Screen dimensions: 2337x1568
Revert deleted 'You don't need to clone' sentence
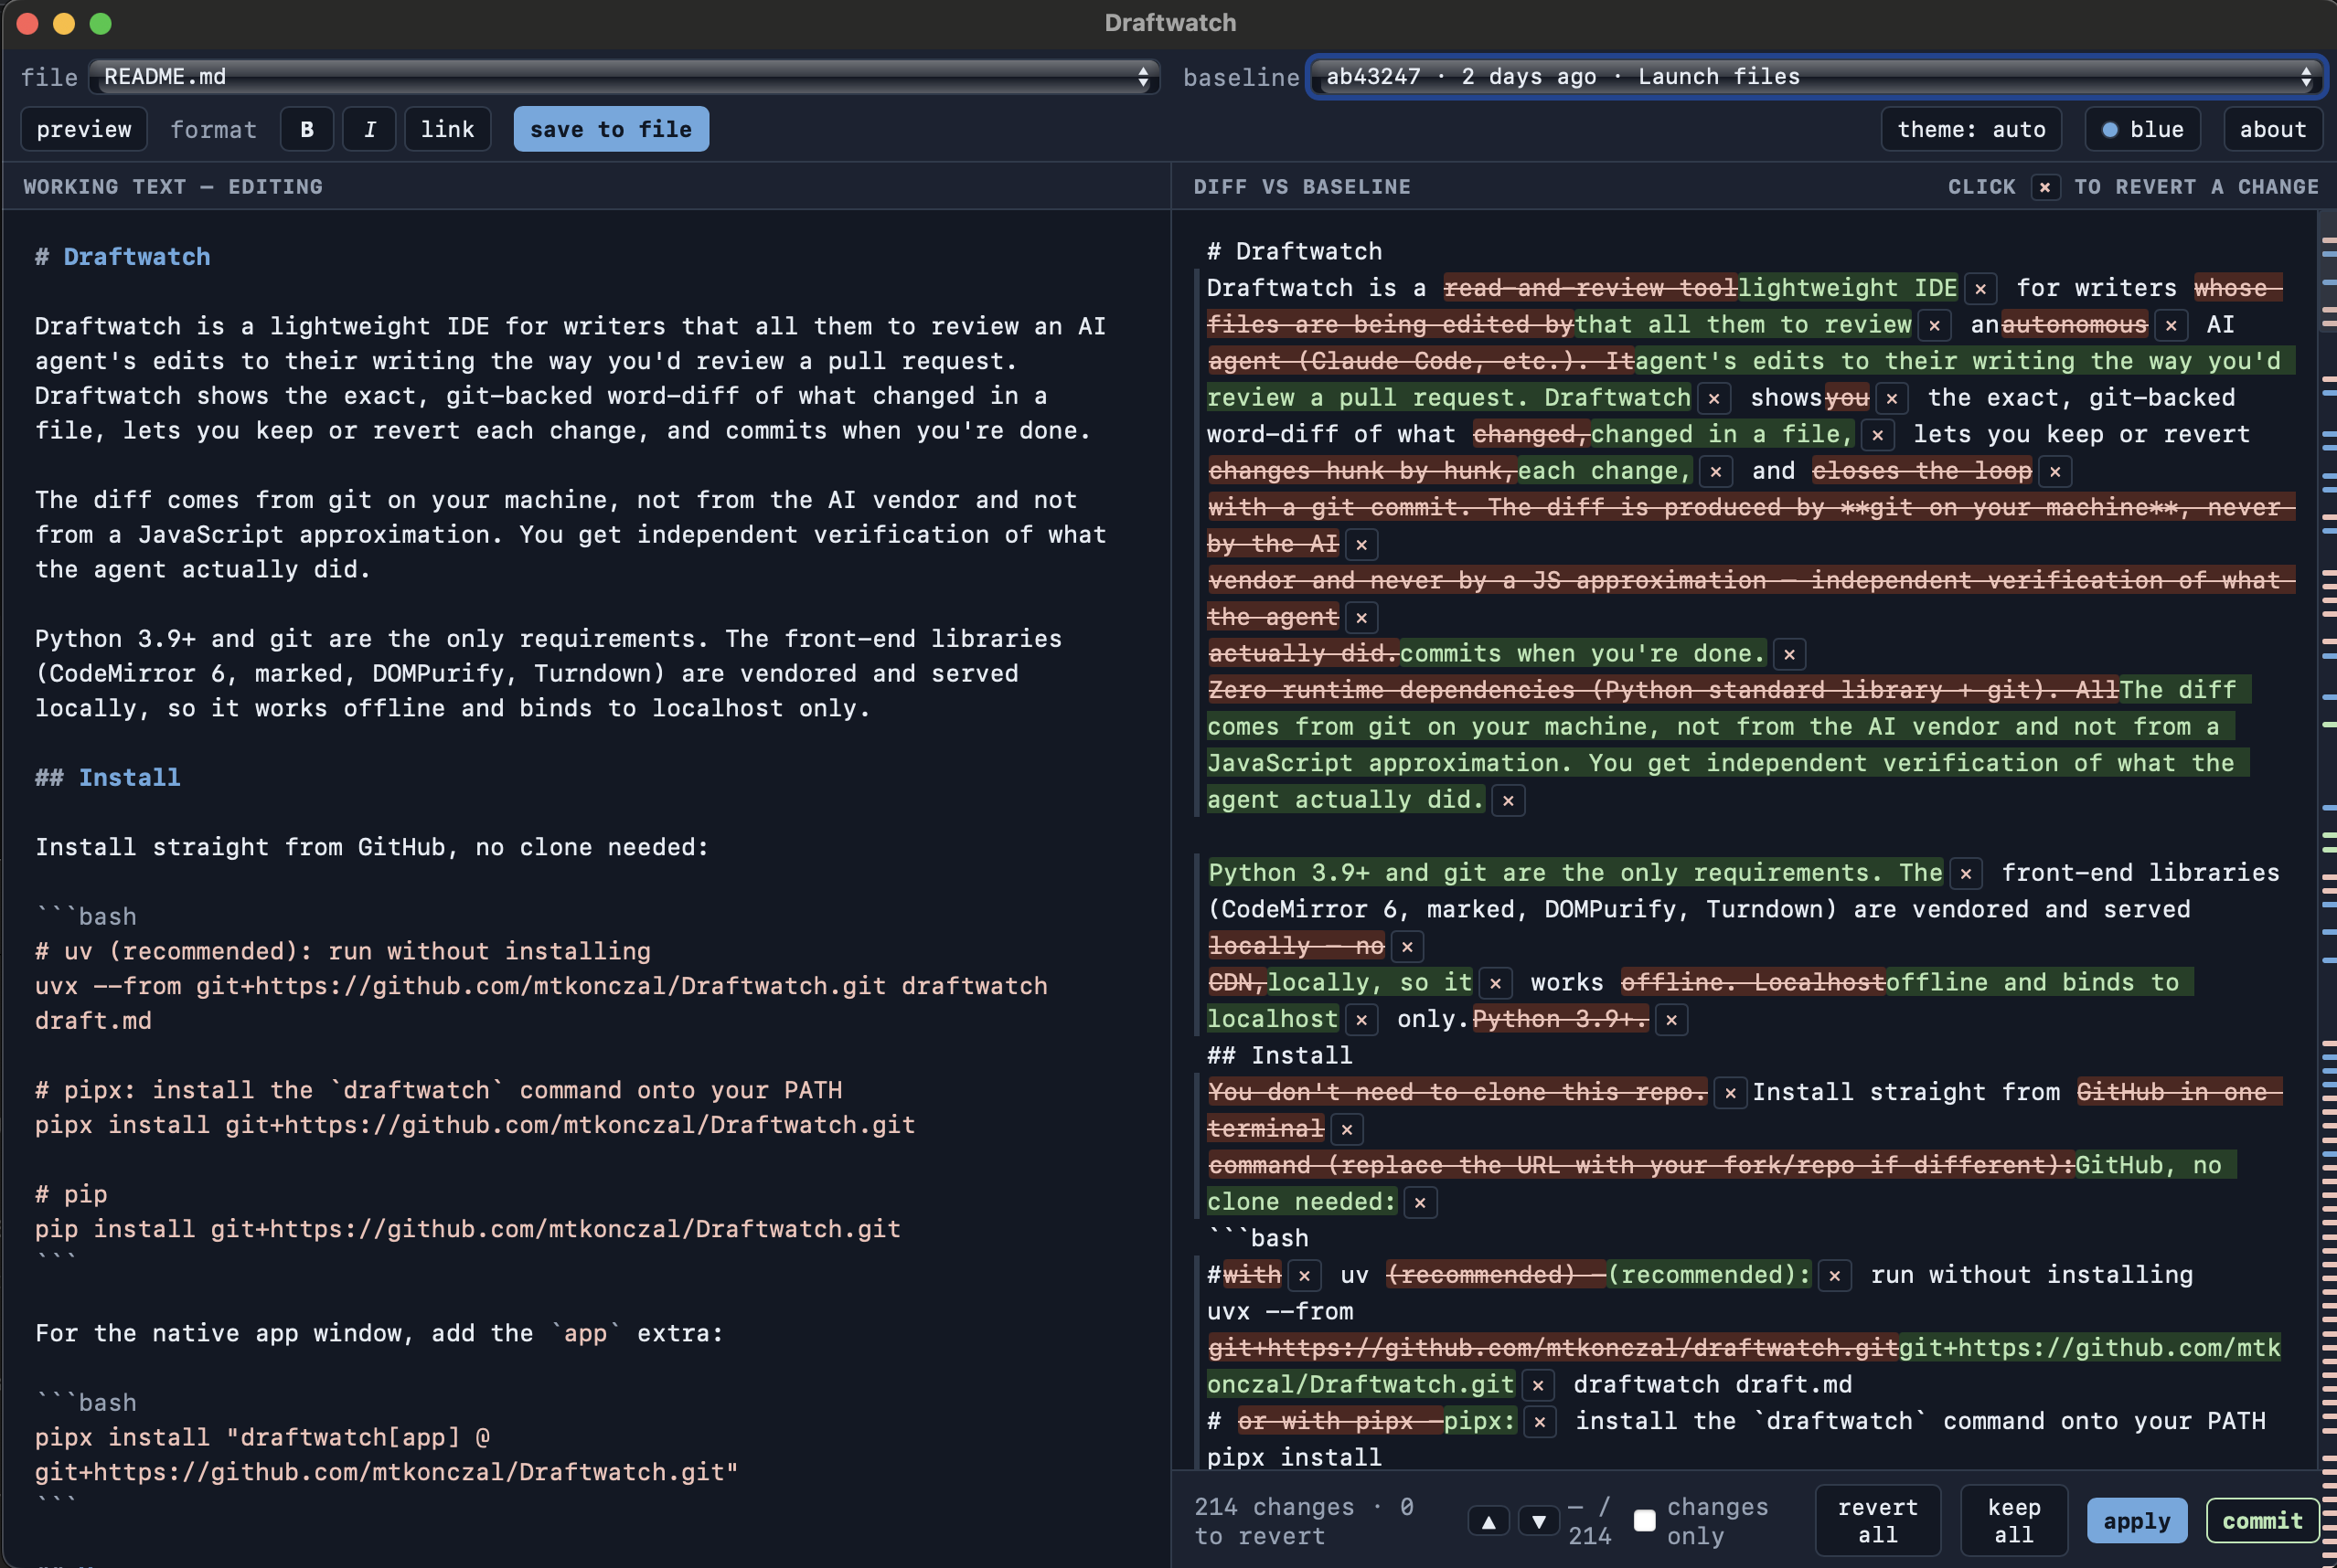1730,1093
